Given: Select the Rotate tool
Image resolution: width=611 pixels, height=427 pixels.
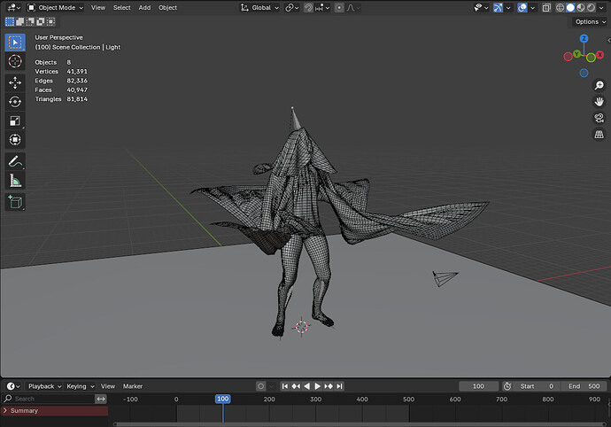Looking at the screenshot, I should point(15,102).
